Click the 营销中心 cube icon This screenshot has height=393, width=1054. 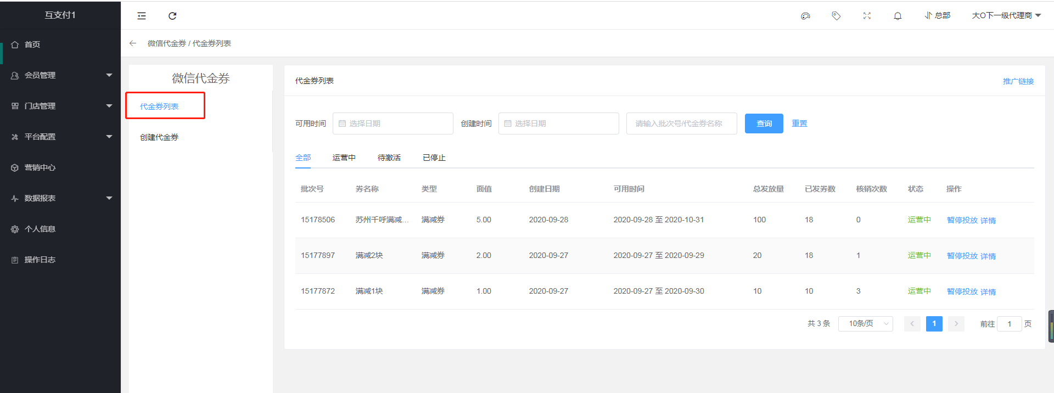pyautogui.click(x=15, y=167)
